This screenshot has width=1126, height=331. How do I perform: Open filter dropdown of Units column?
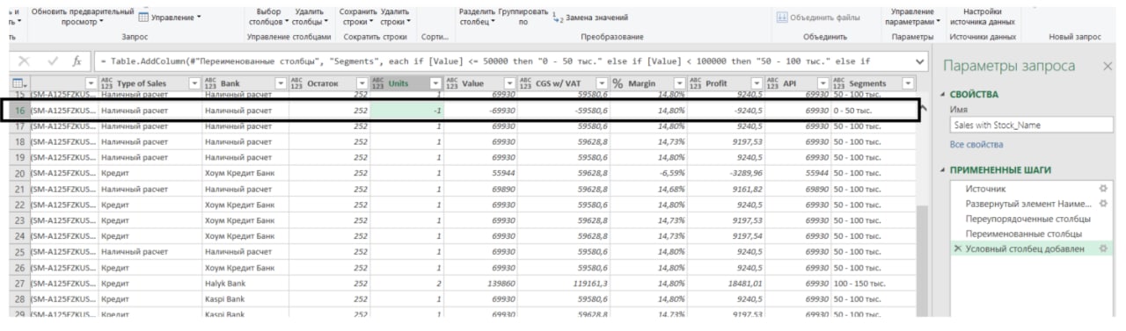tap(435, 83)
